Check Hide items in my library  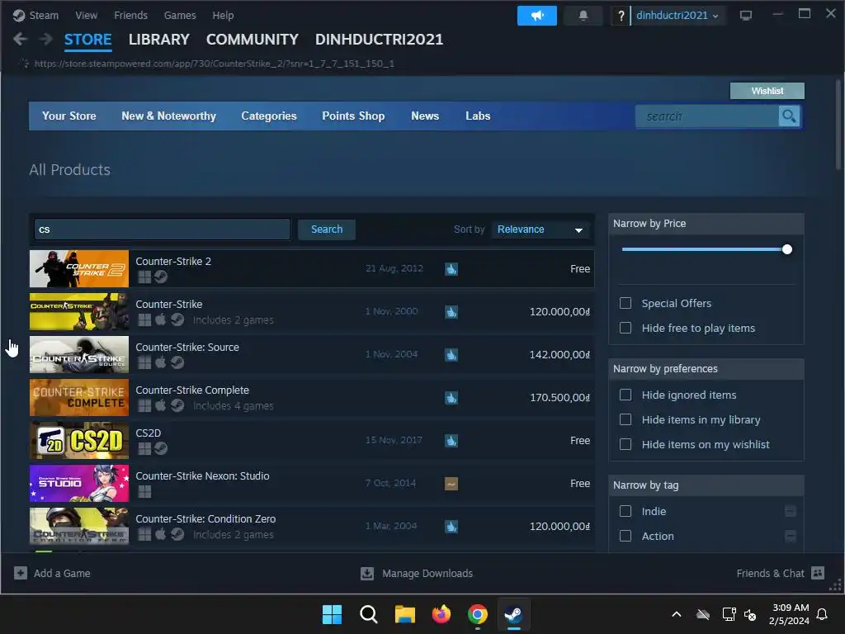click(x=625, y=419)
